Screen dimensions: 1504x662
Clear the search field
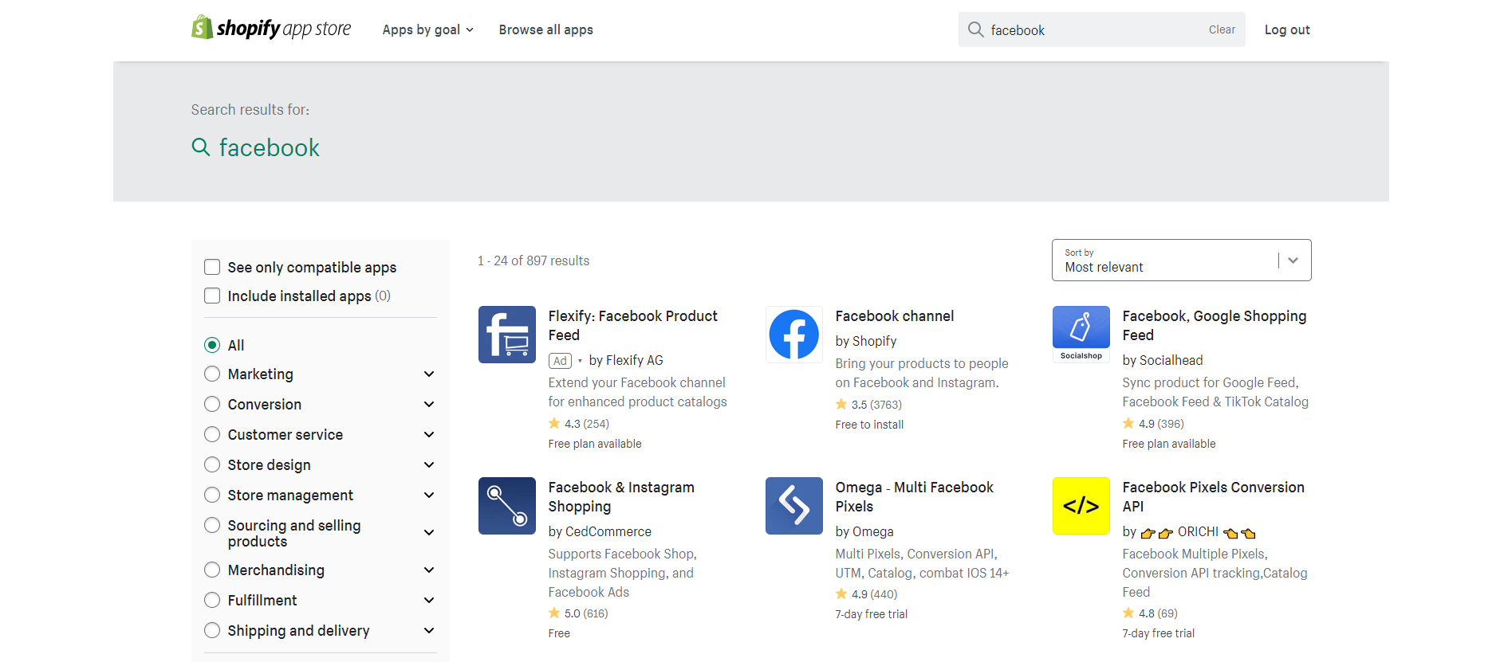click(x=1222, y=29)
